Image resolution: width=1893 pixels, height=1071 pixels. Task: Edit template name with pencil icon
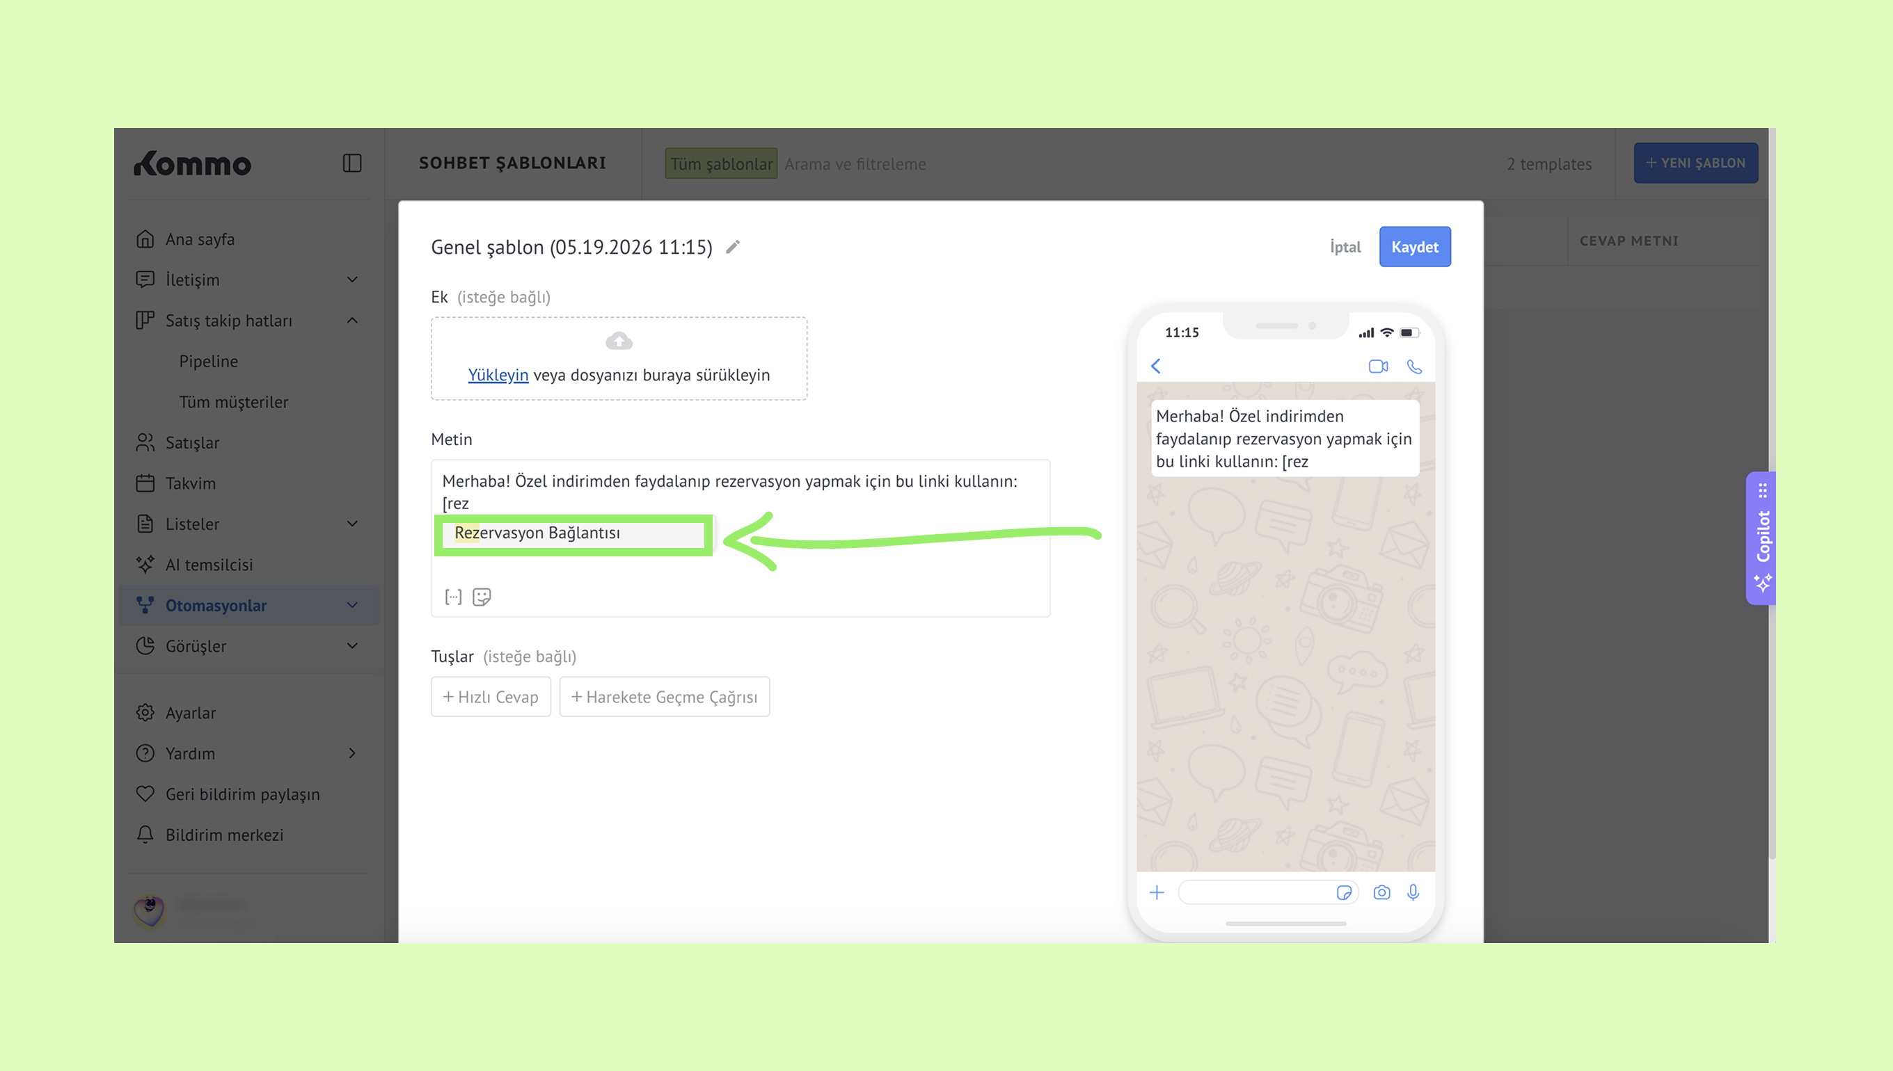(732, 247)
